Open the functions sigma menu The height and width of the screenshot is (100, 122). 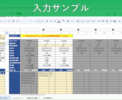point(120,21)
